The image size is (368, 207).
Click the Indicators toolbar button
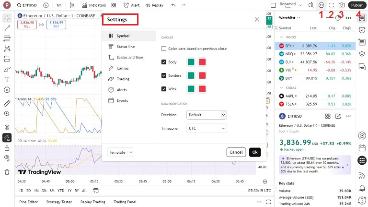pos(93,5)
